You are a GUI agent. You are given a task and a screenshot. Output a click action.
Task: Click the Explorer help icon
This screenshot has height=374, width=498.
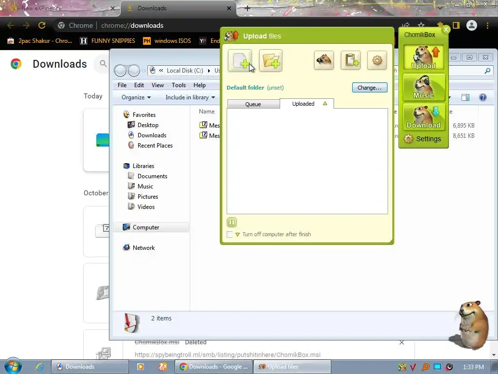483,97
